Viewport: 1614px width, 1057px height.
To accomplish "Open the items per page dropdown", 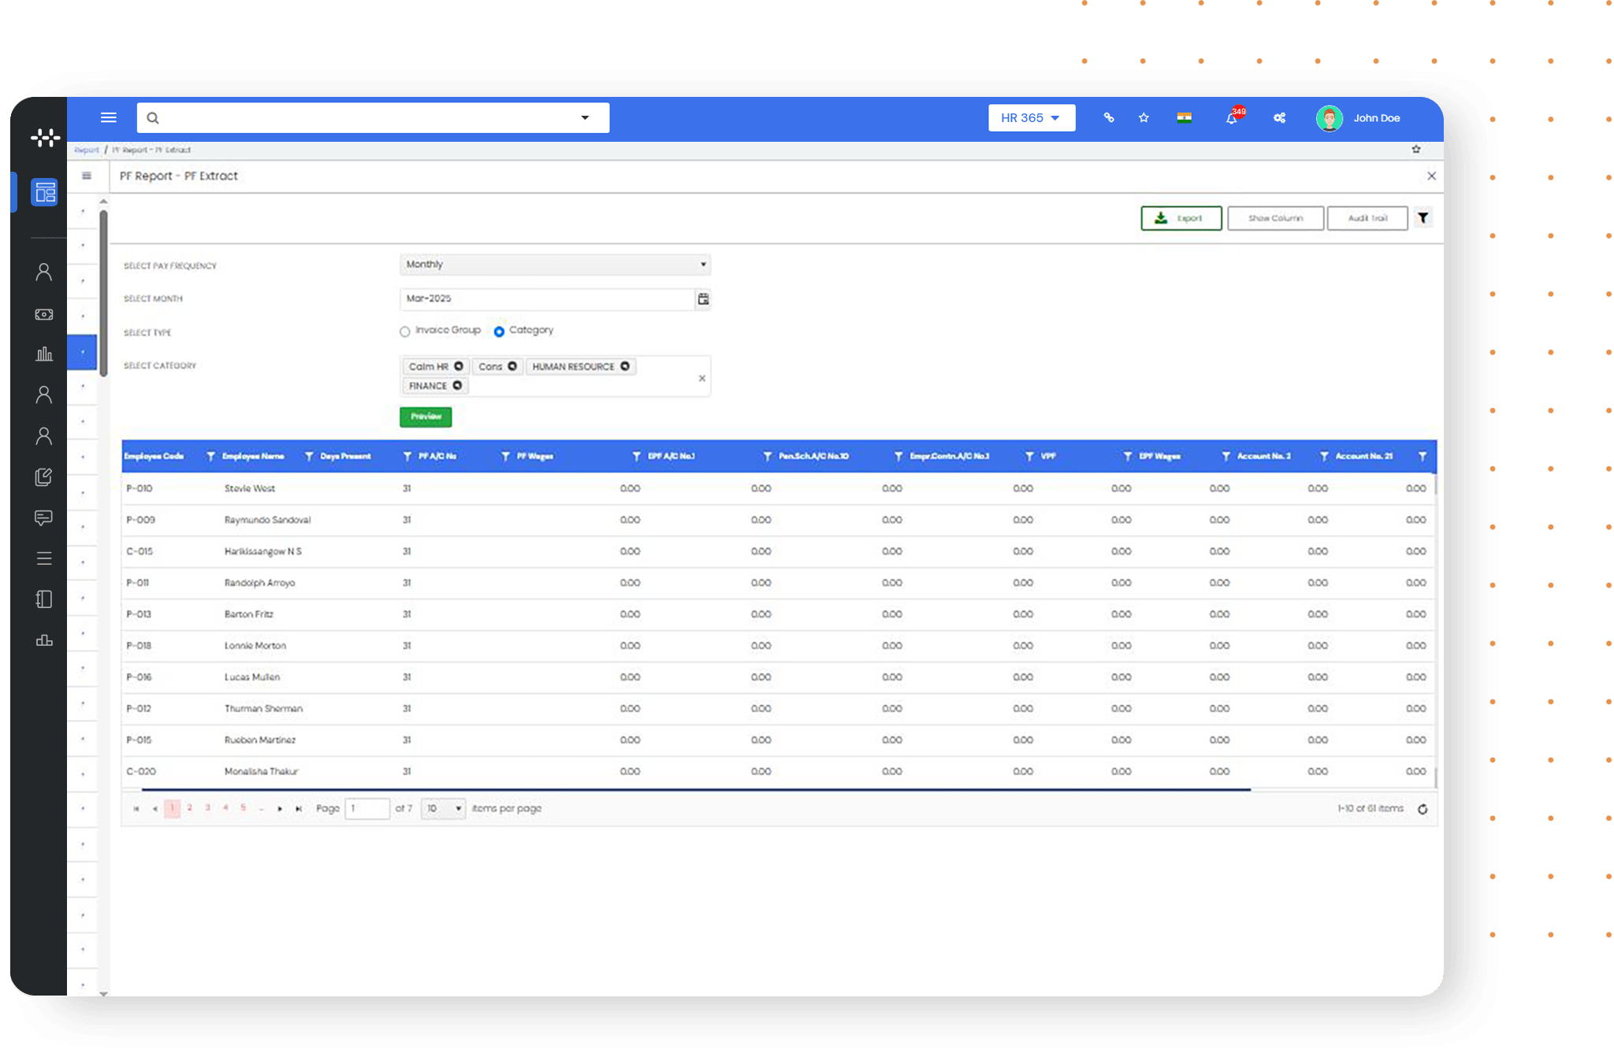I will (443, 808).
